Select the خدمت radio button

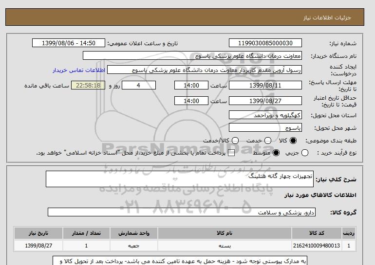268,141
